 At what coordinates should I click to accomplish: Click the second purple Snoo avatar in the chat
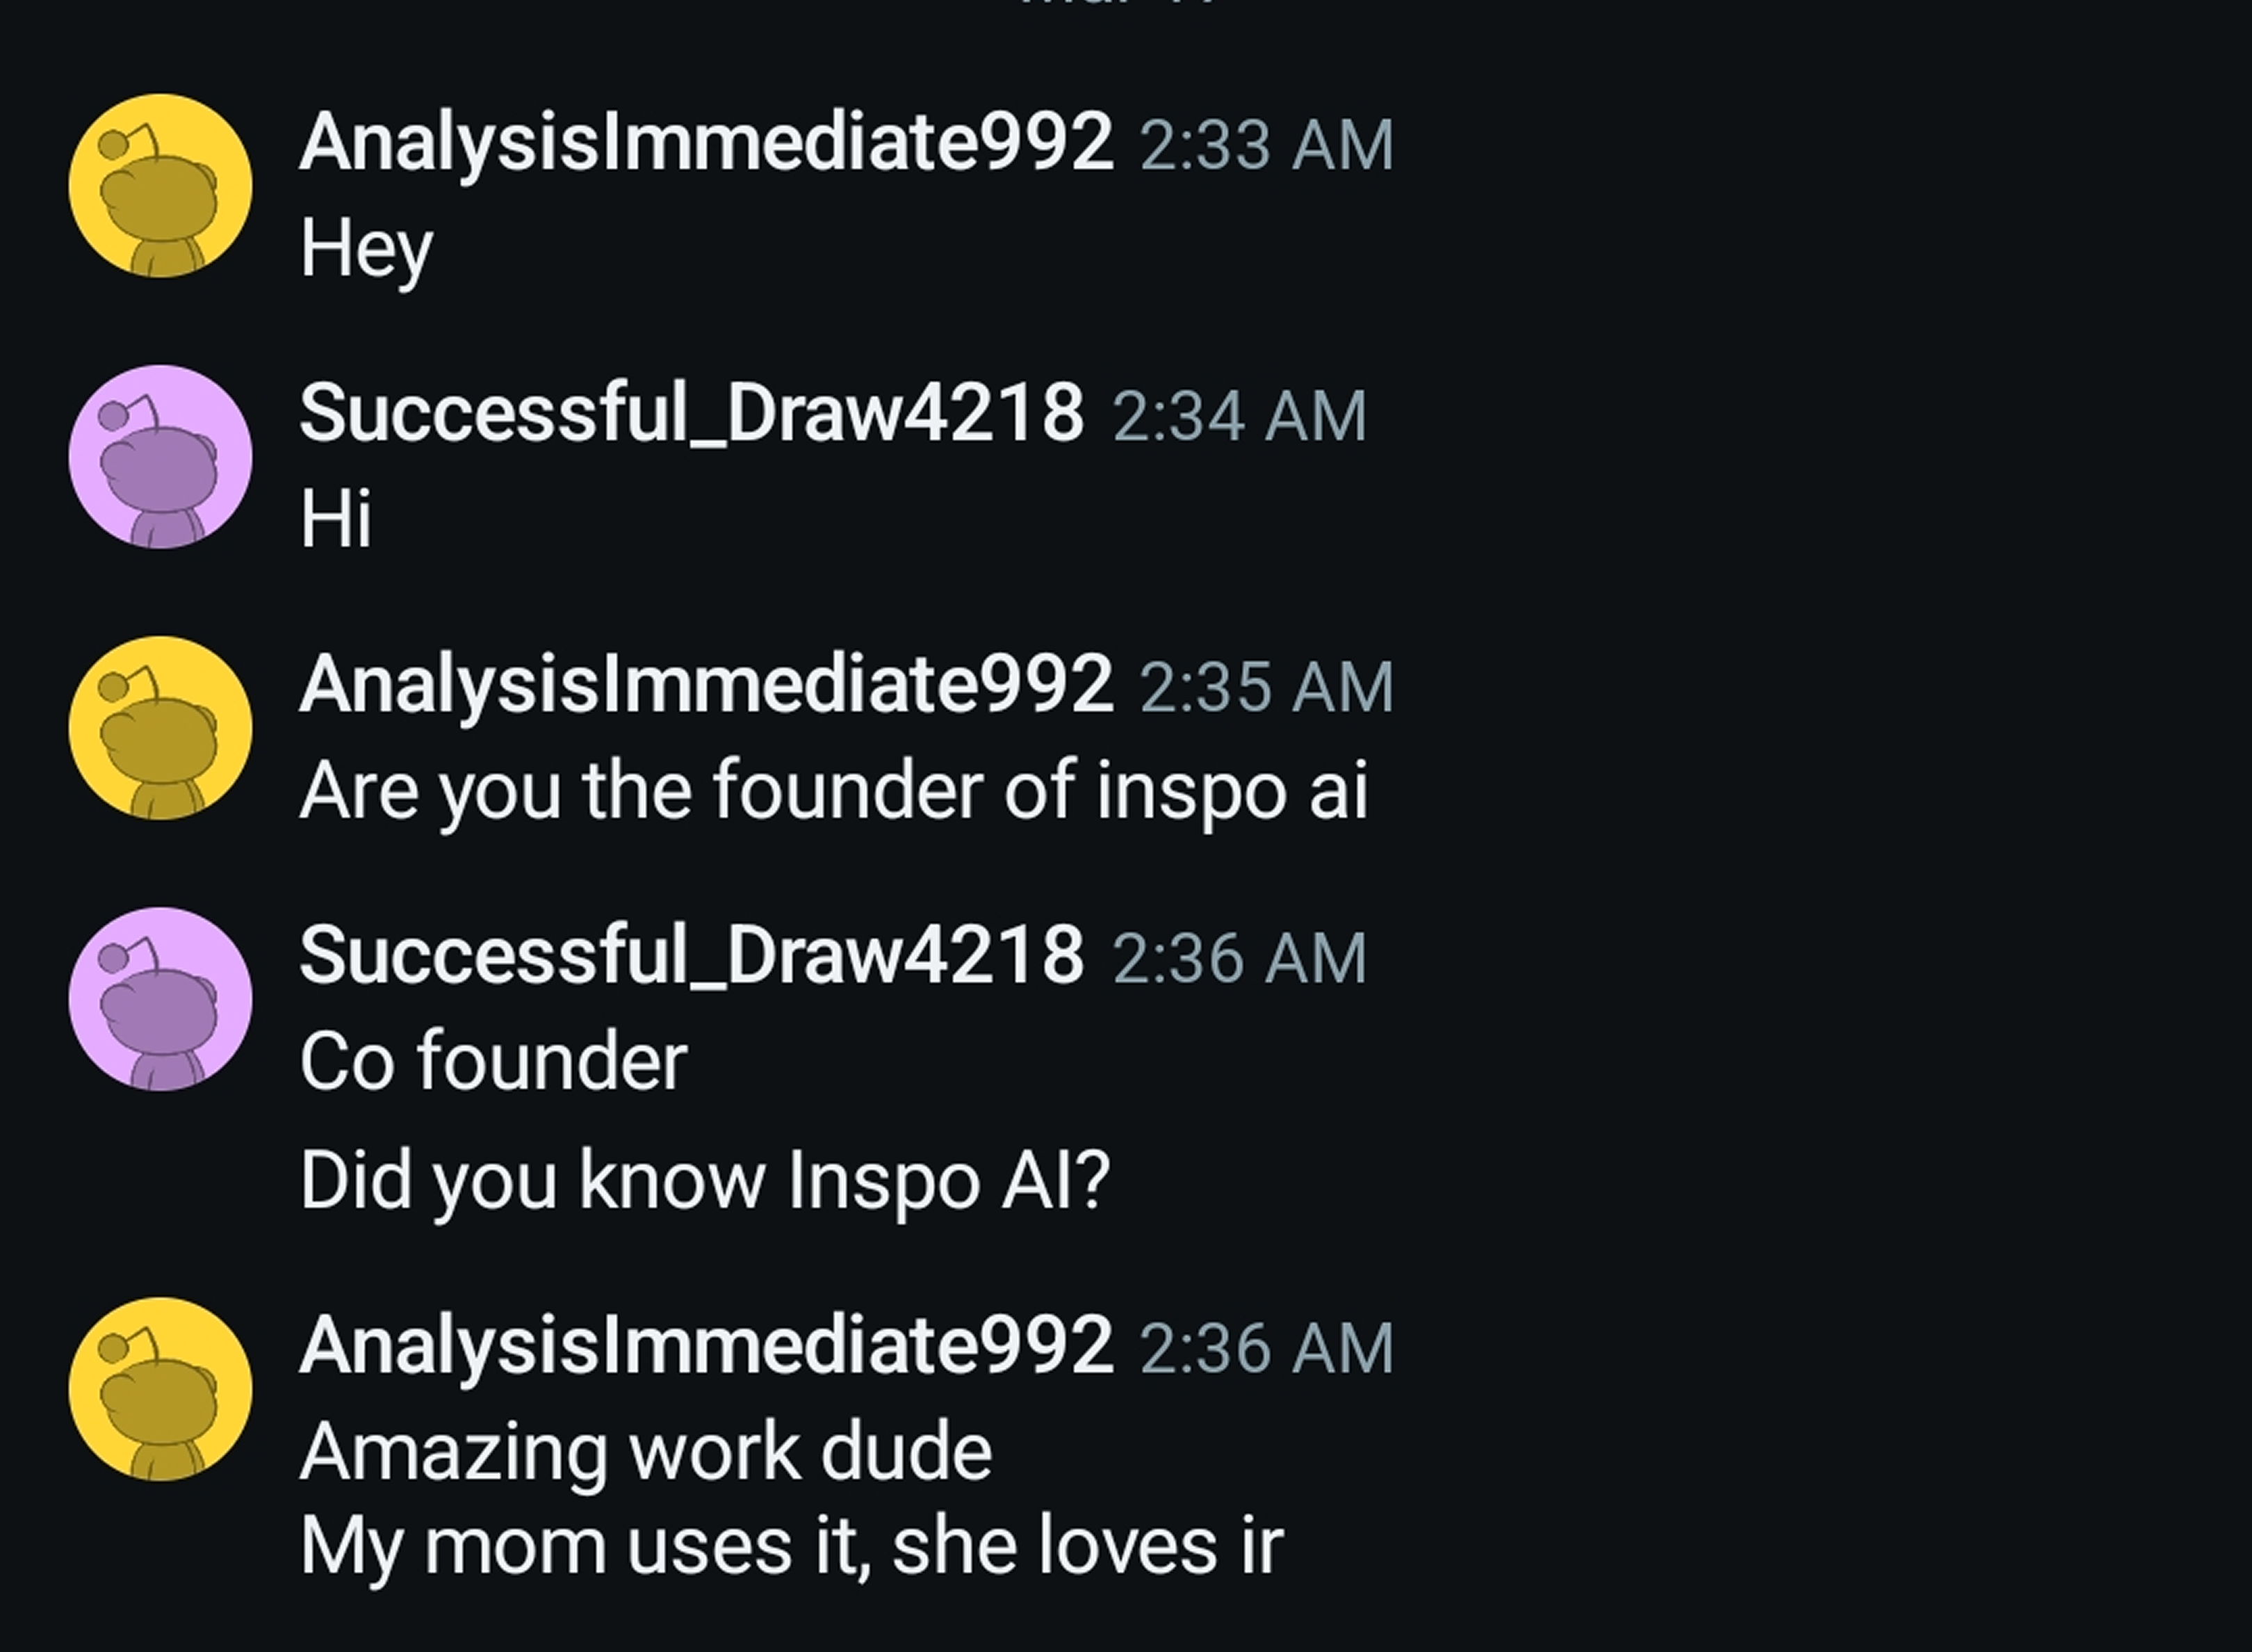160,1000
